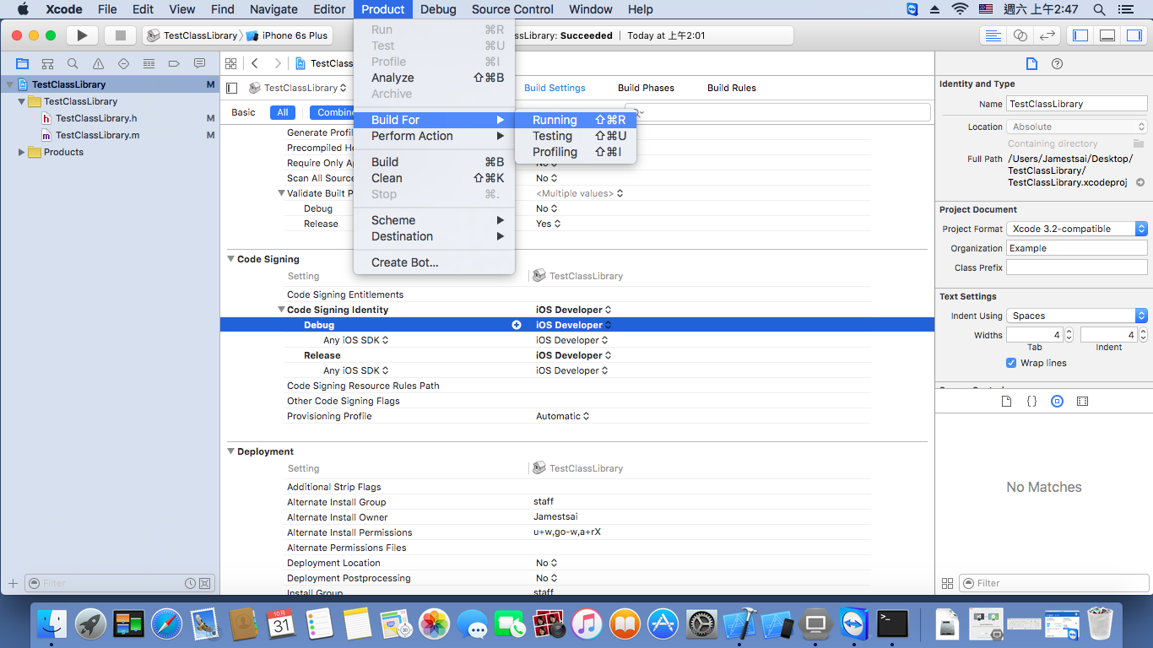This screenshot has width=1153, height=648.
Task: Collapse the Deployment section
Action: (230, 451)
